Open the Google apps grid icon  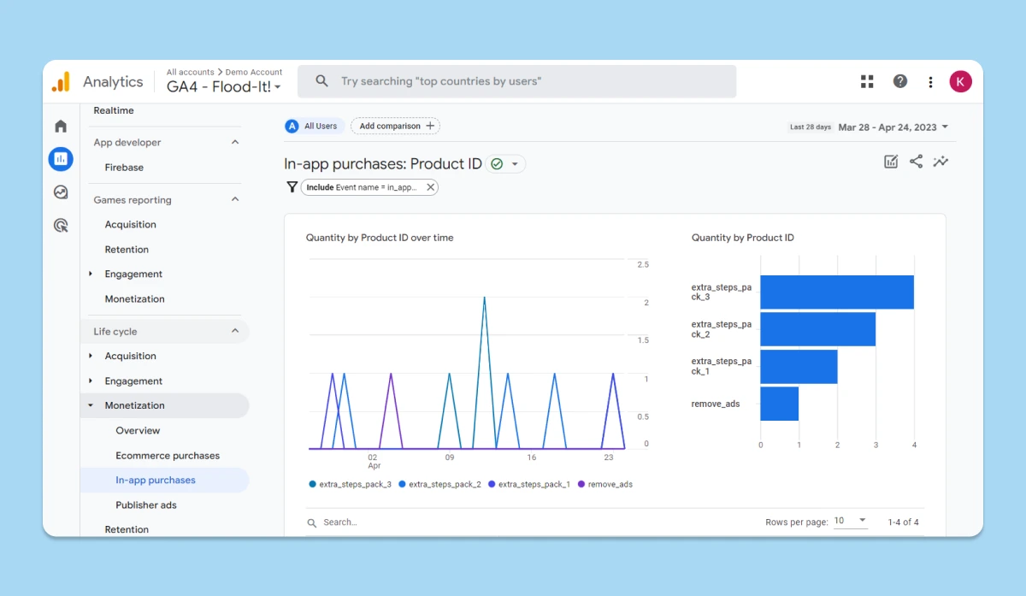(867, 81)
